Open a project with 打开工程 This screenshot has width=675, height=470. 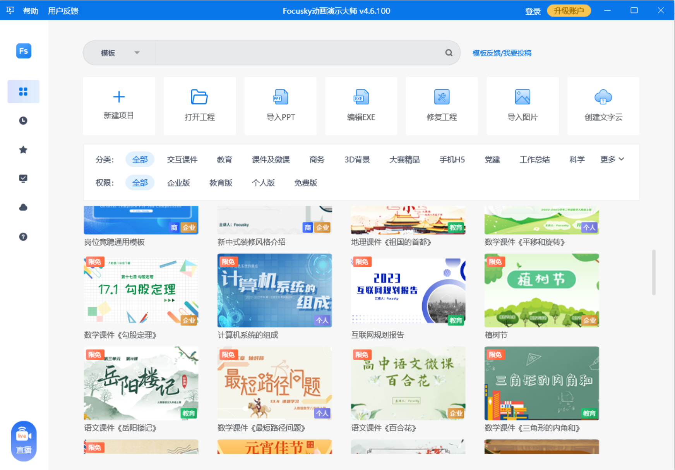point(200,106)
